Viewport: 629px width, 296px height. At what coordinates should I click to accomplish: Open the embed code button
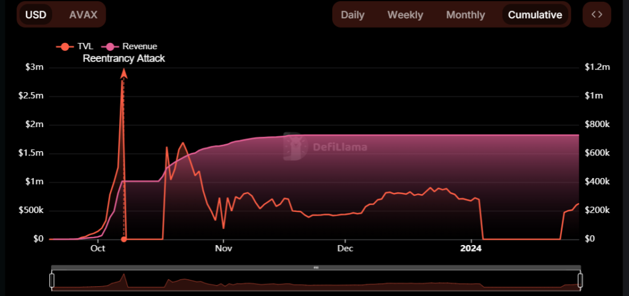click(x=596, y=15)
